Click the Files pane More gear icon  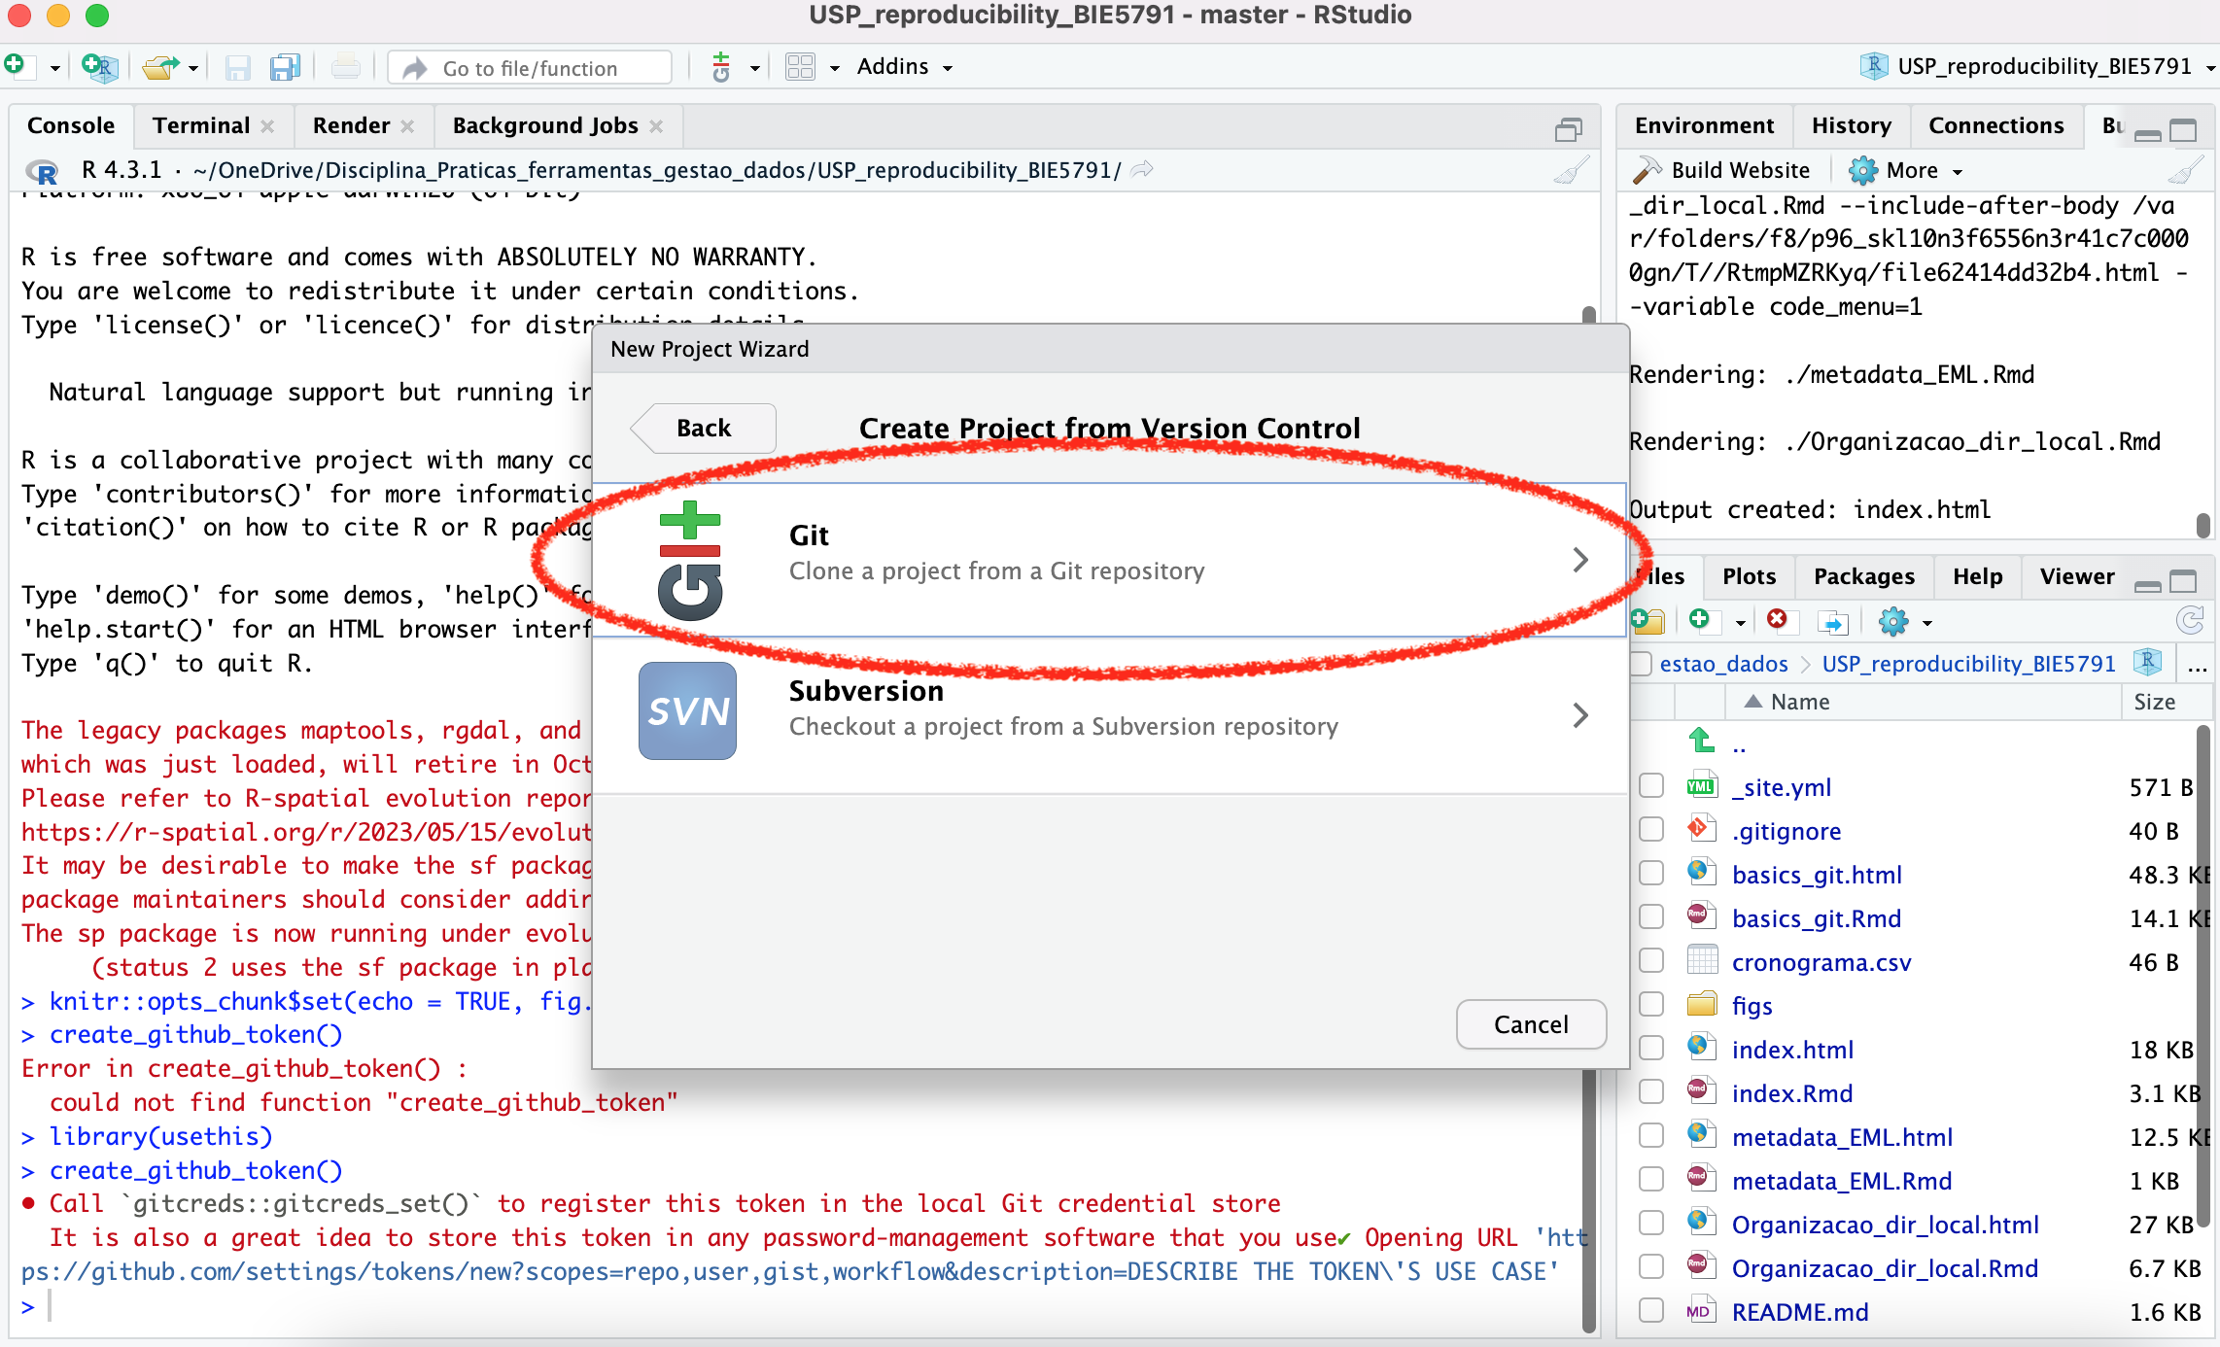[1893, 621]
